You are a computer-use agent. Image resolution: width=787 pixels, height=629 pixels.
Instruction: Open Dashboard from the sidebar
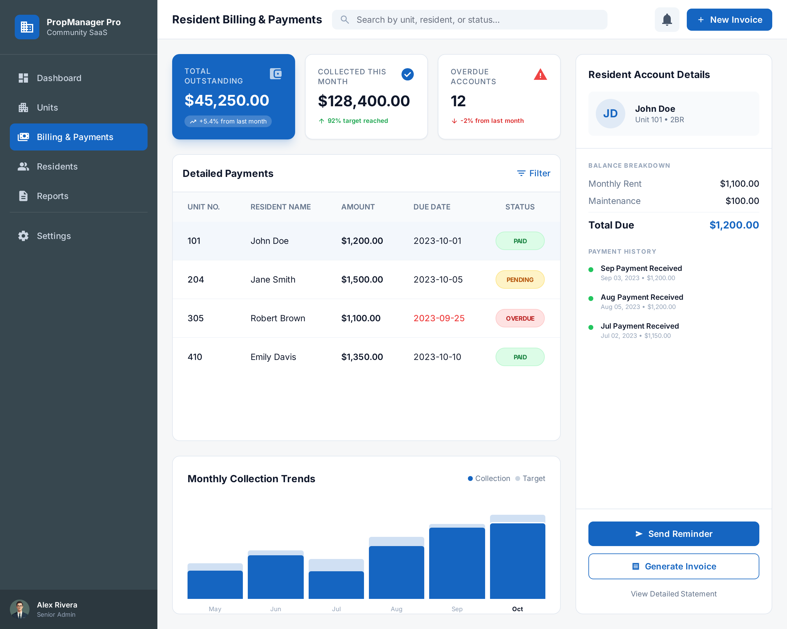[59, 78]
